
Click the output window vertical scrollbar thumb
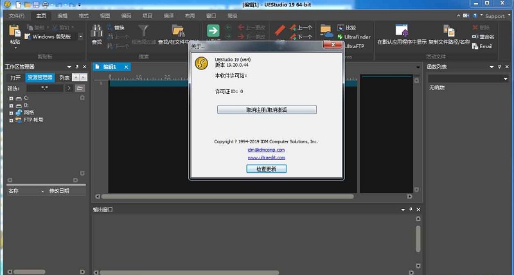pyautogui.click(x=418, y=238)
